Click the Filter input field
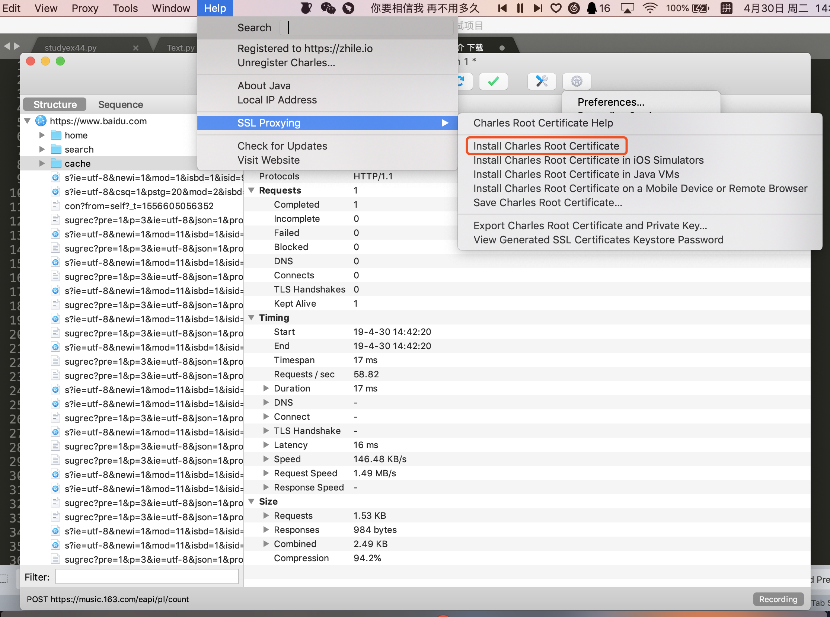 (147, 576)
